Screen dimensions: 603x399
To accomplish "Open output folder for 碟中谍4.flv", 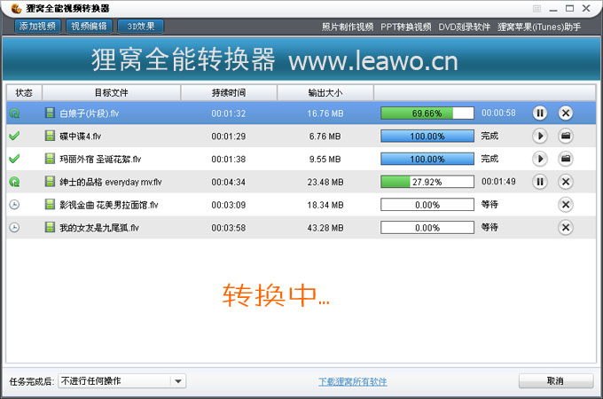I will tap(566, 136).
